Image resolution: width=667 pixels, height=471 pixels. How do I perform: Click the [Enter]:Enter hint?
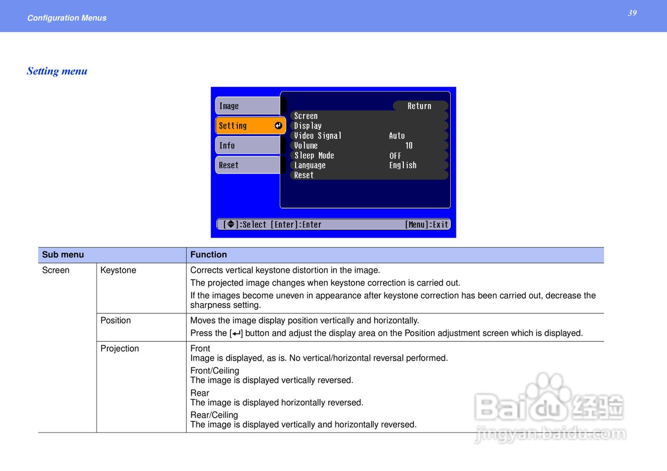[296, 225]
